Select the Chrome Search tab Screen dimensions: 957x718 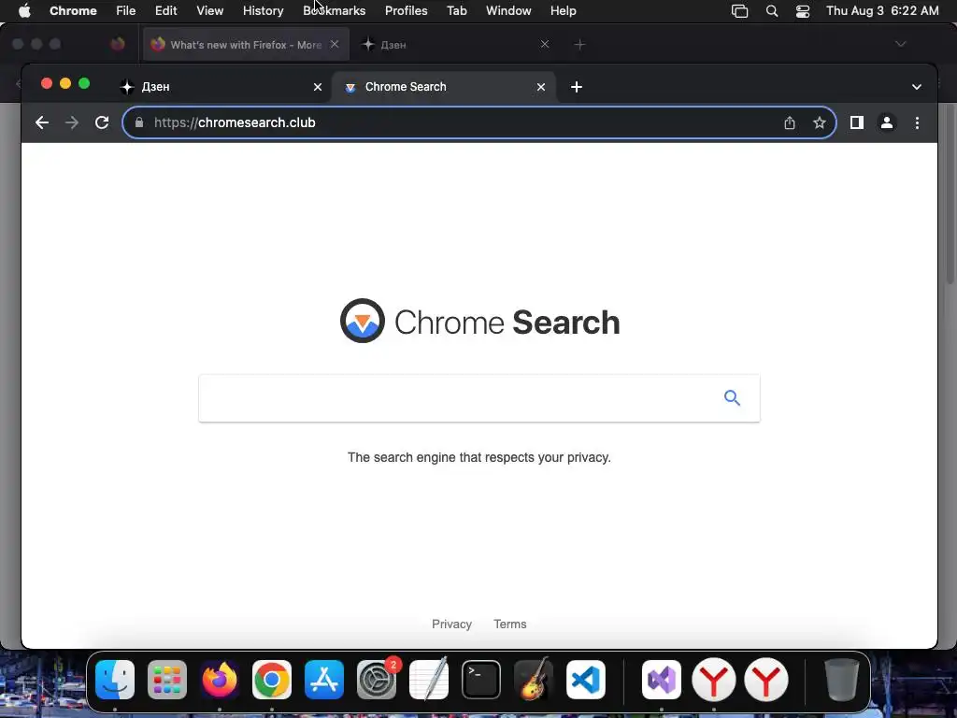(x=444, y=87)
